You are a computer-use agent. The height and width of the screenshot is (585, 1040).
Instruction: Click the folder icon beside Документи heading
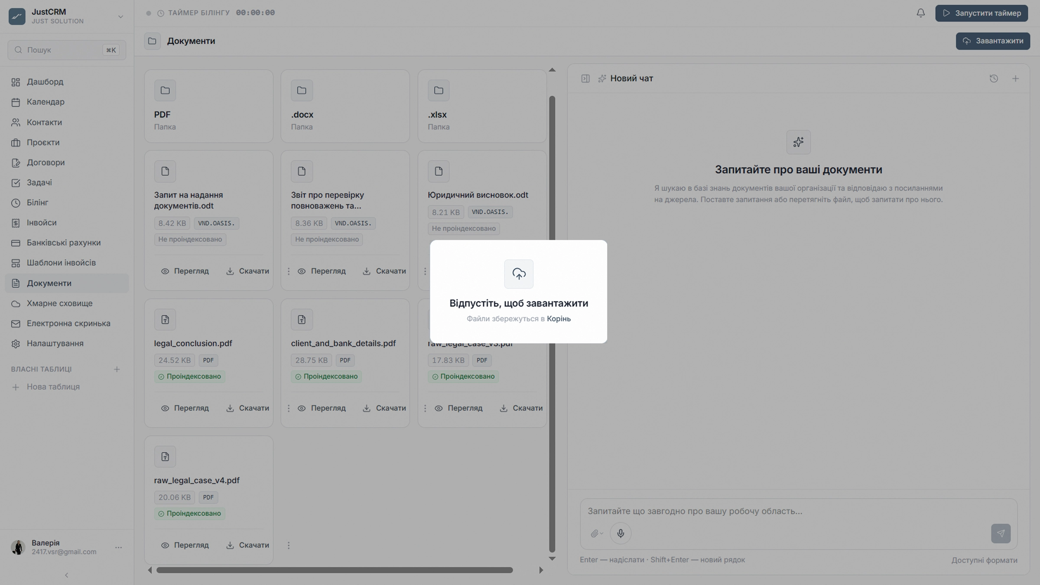152,41
